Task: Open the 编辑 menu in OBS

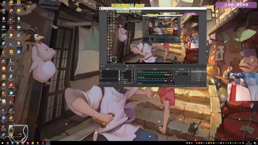Action: pos(107,11)
